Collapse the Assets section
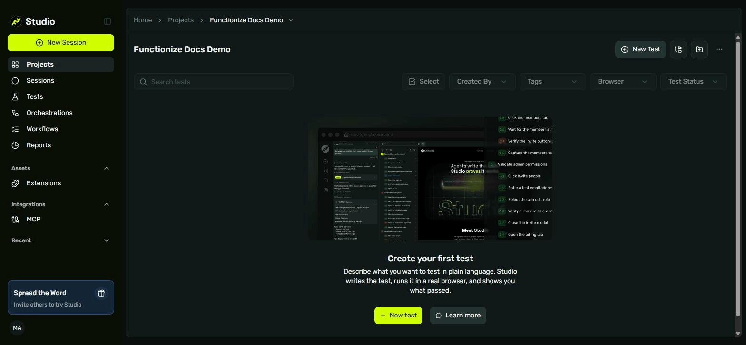The width and height of the screenshot is (746, 345). (107, 168)
